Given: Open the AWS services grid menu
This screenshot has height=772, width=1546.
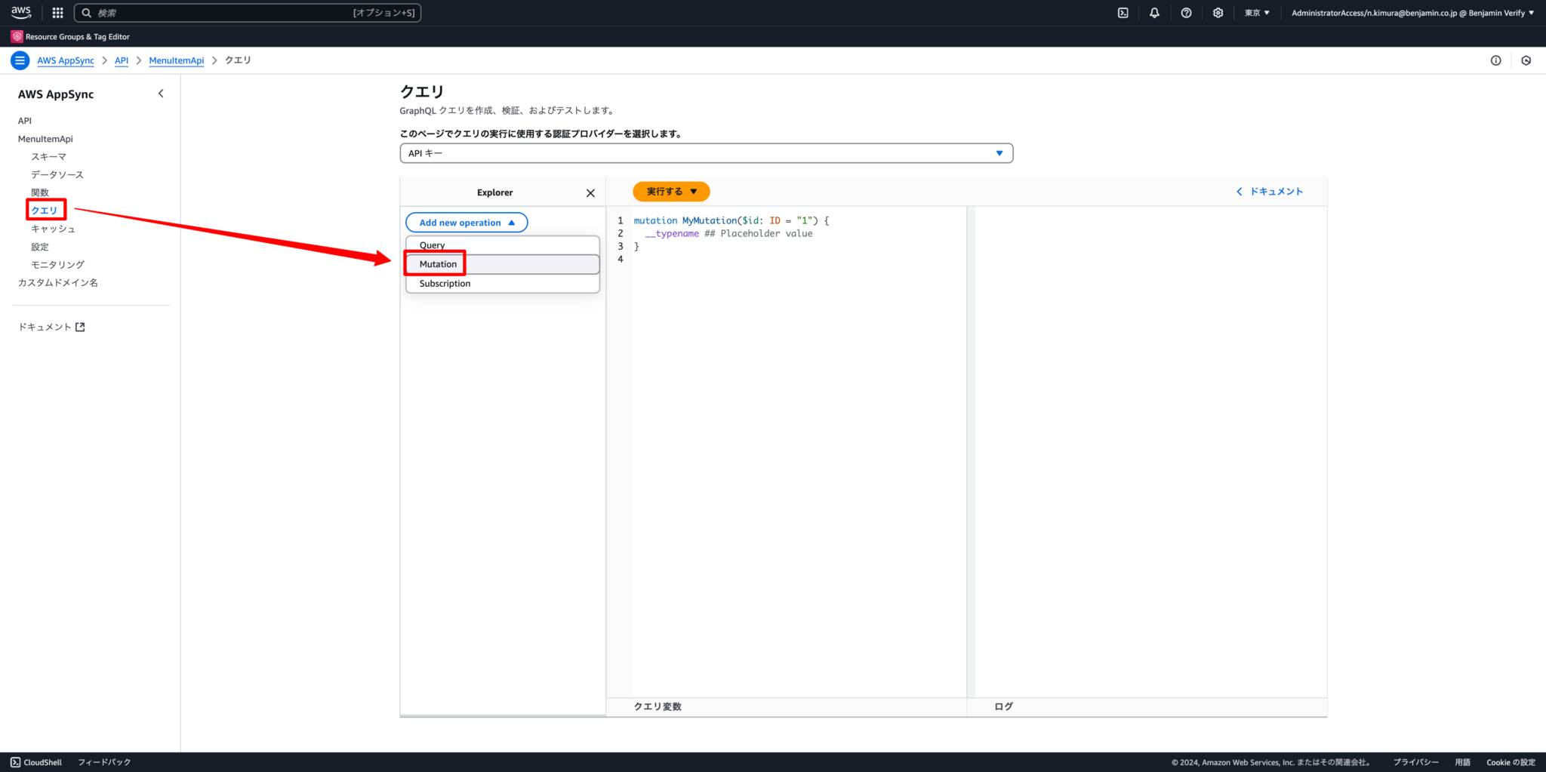Looking at the screenshot, I should pyautogui.click(x=57, y=12).
